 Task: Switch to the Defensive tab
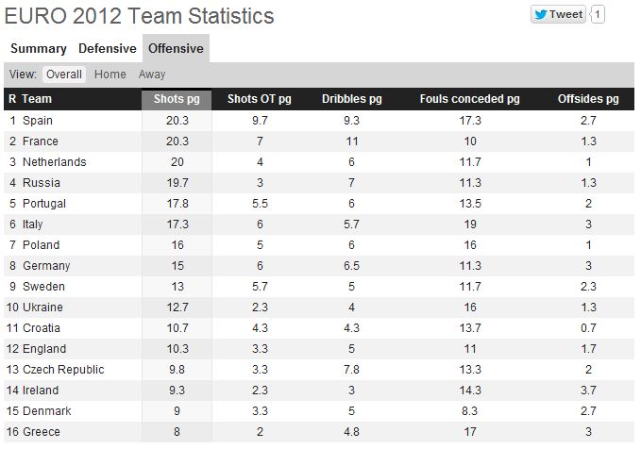click(108, 49)
